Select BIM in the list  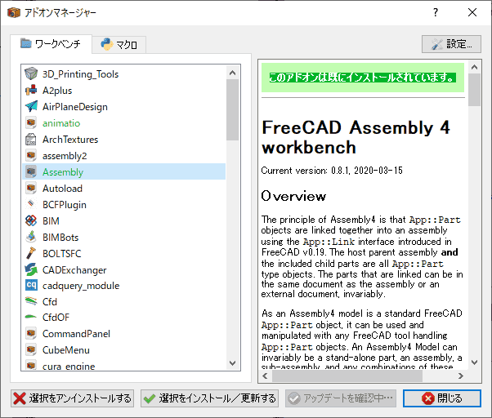click(x=124, y=220)
